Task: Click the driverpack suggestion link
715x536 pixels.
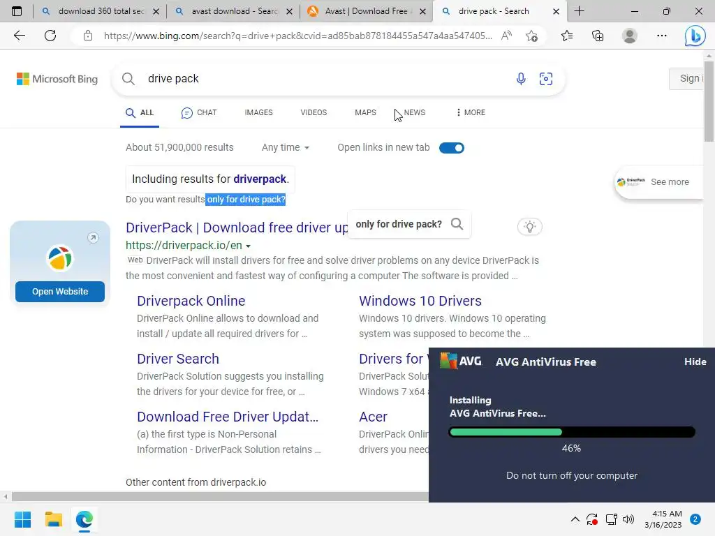Action: 260,179
